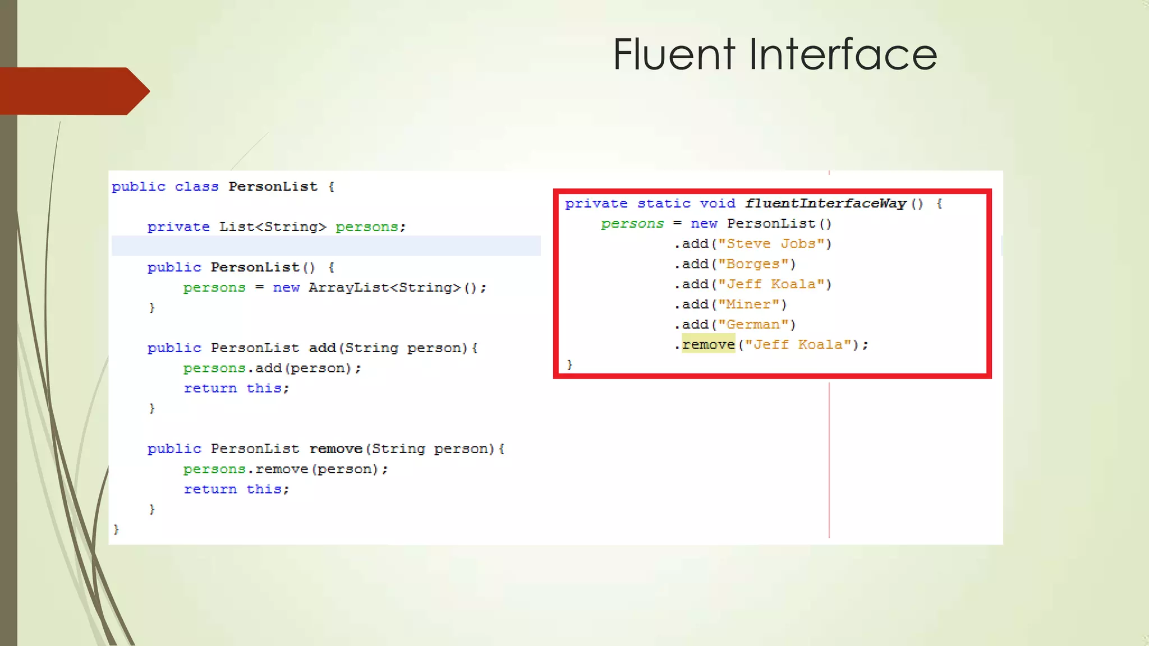
Task: Click the .add("German") line
Action: point(735,325)
